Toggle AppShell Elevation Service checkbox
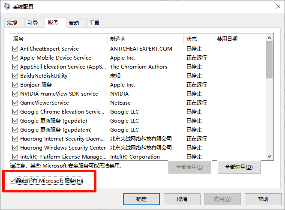Viewport: 285px width, 210px height. tap(15, 67)
